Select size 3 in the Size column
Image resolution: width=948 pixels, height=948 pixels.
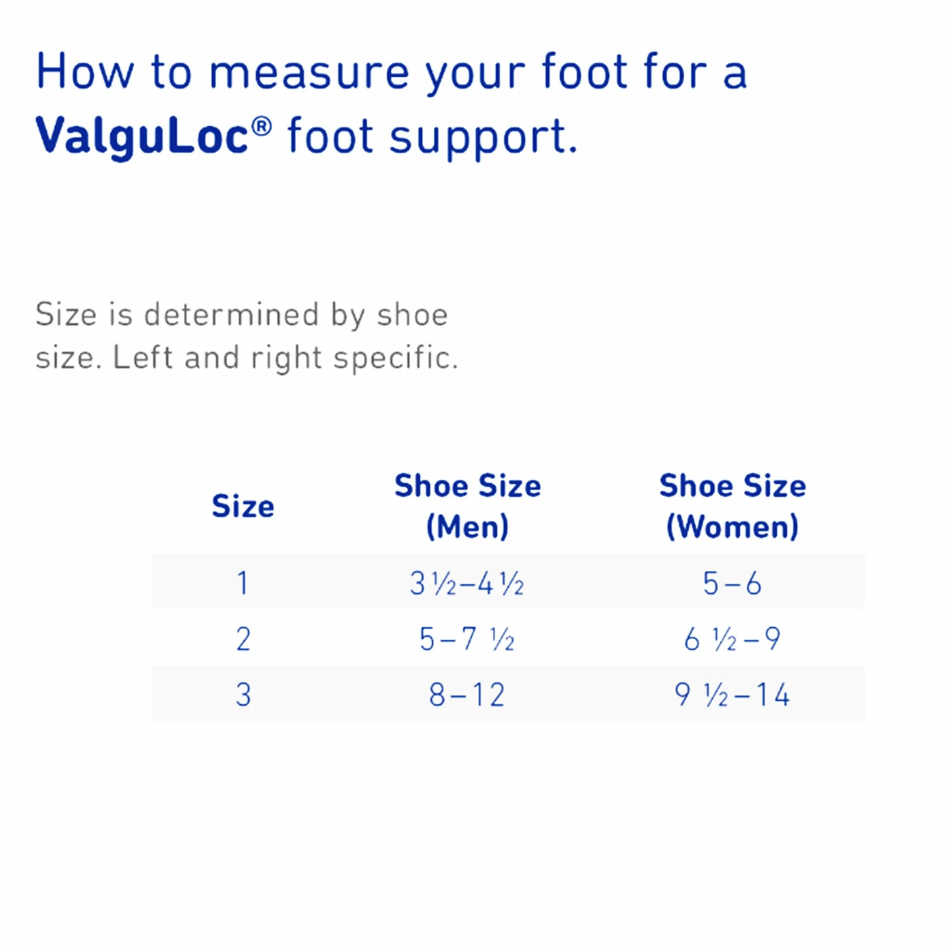tap(243, 695)
